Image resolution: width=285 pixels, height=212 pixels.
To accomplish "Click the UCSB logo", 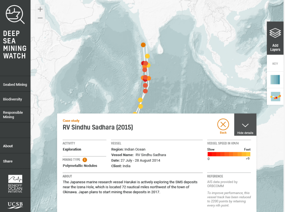I will [15, 205].
